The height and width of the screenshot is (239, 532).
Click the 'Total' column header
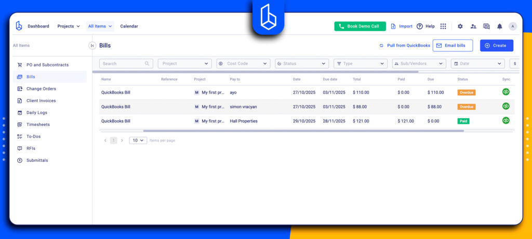click(x=356, y=79)
